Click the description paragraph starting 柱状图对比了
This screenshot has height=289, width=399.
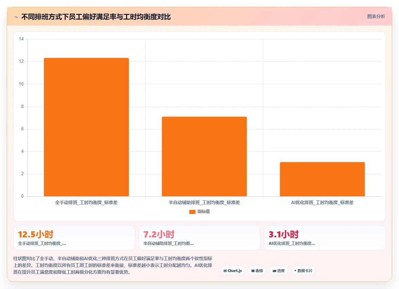point(113,265)
